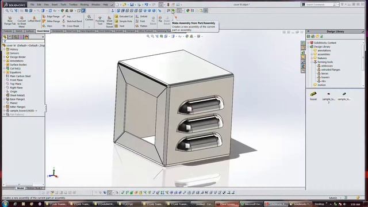
Task: Open the Routing menu
Action: (x=85, y=5)
